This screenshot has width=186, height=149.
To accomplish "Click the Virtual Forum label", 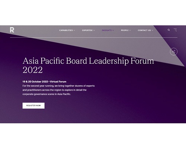I will coord(58,82).
